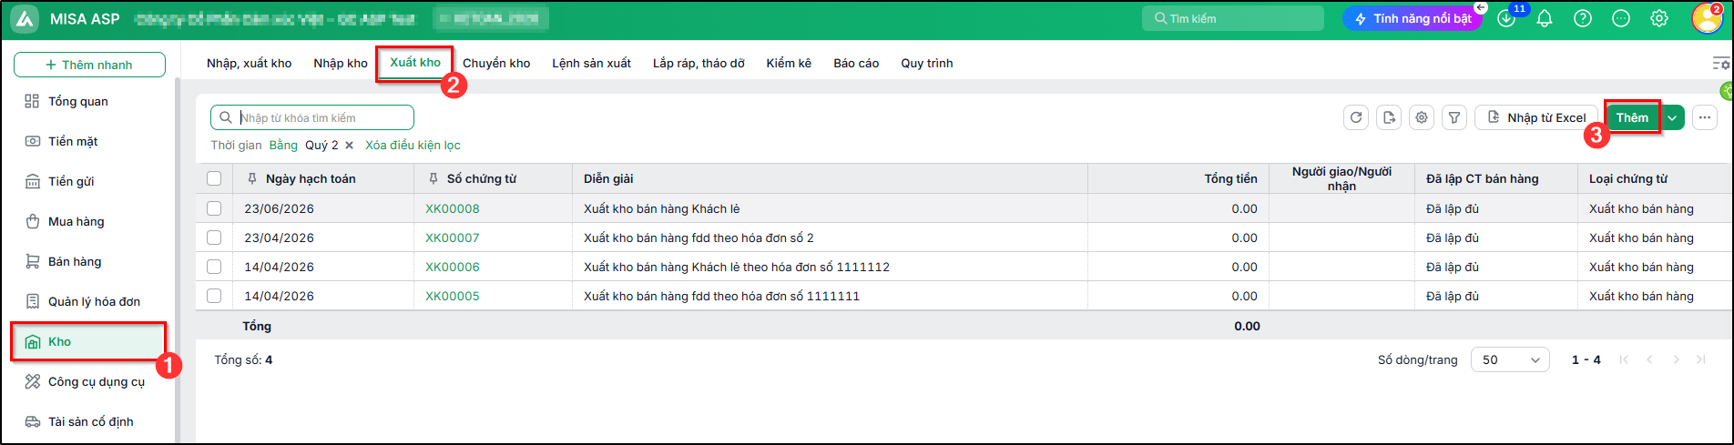Open the filter funnel icon
Image resolution: width=1734 pixels, height=445 pixels.
pyautogui.click(x=1454, y=117)
